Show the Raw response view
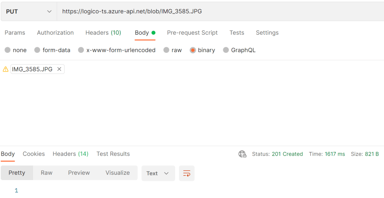384x198 pixels. pyautogui.click(x=47, y=173)
